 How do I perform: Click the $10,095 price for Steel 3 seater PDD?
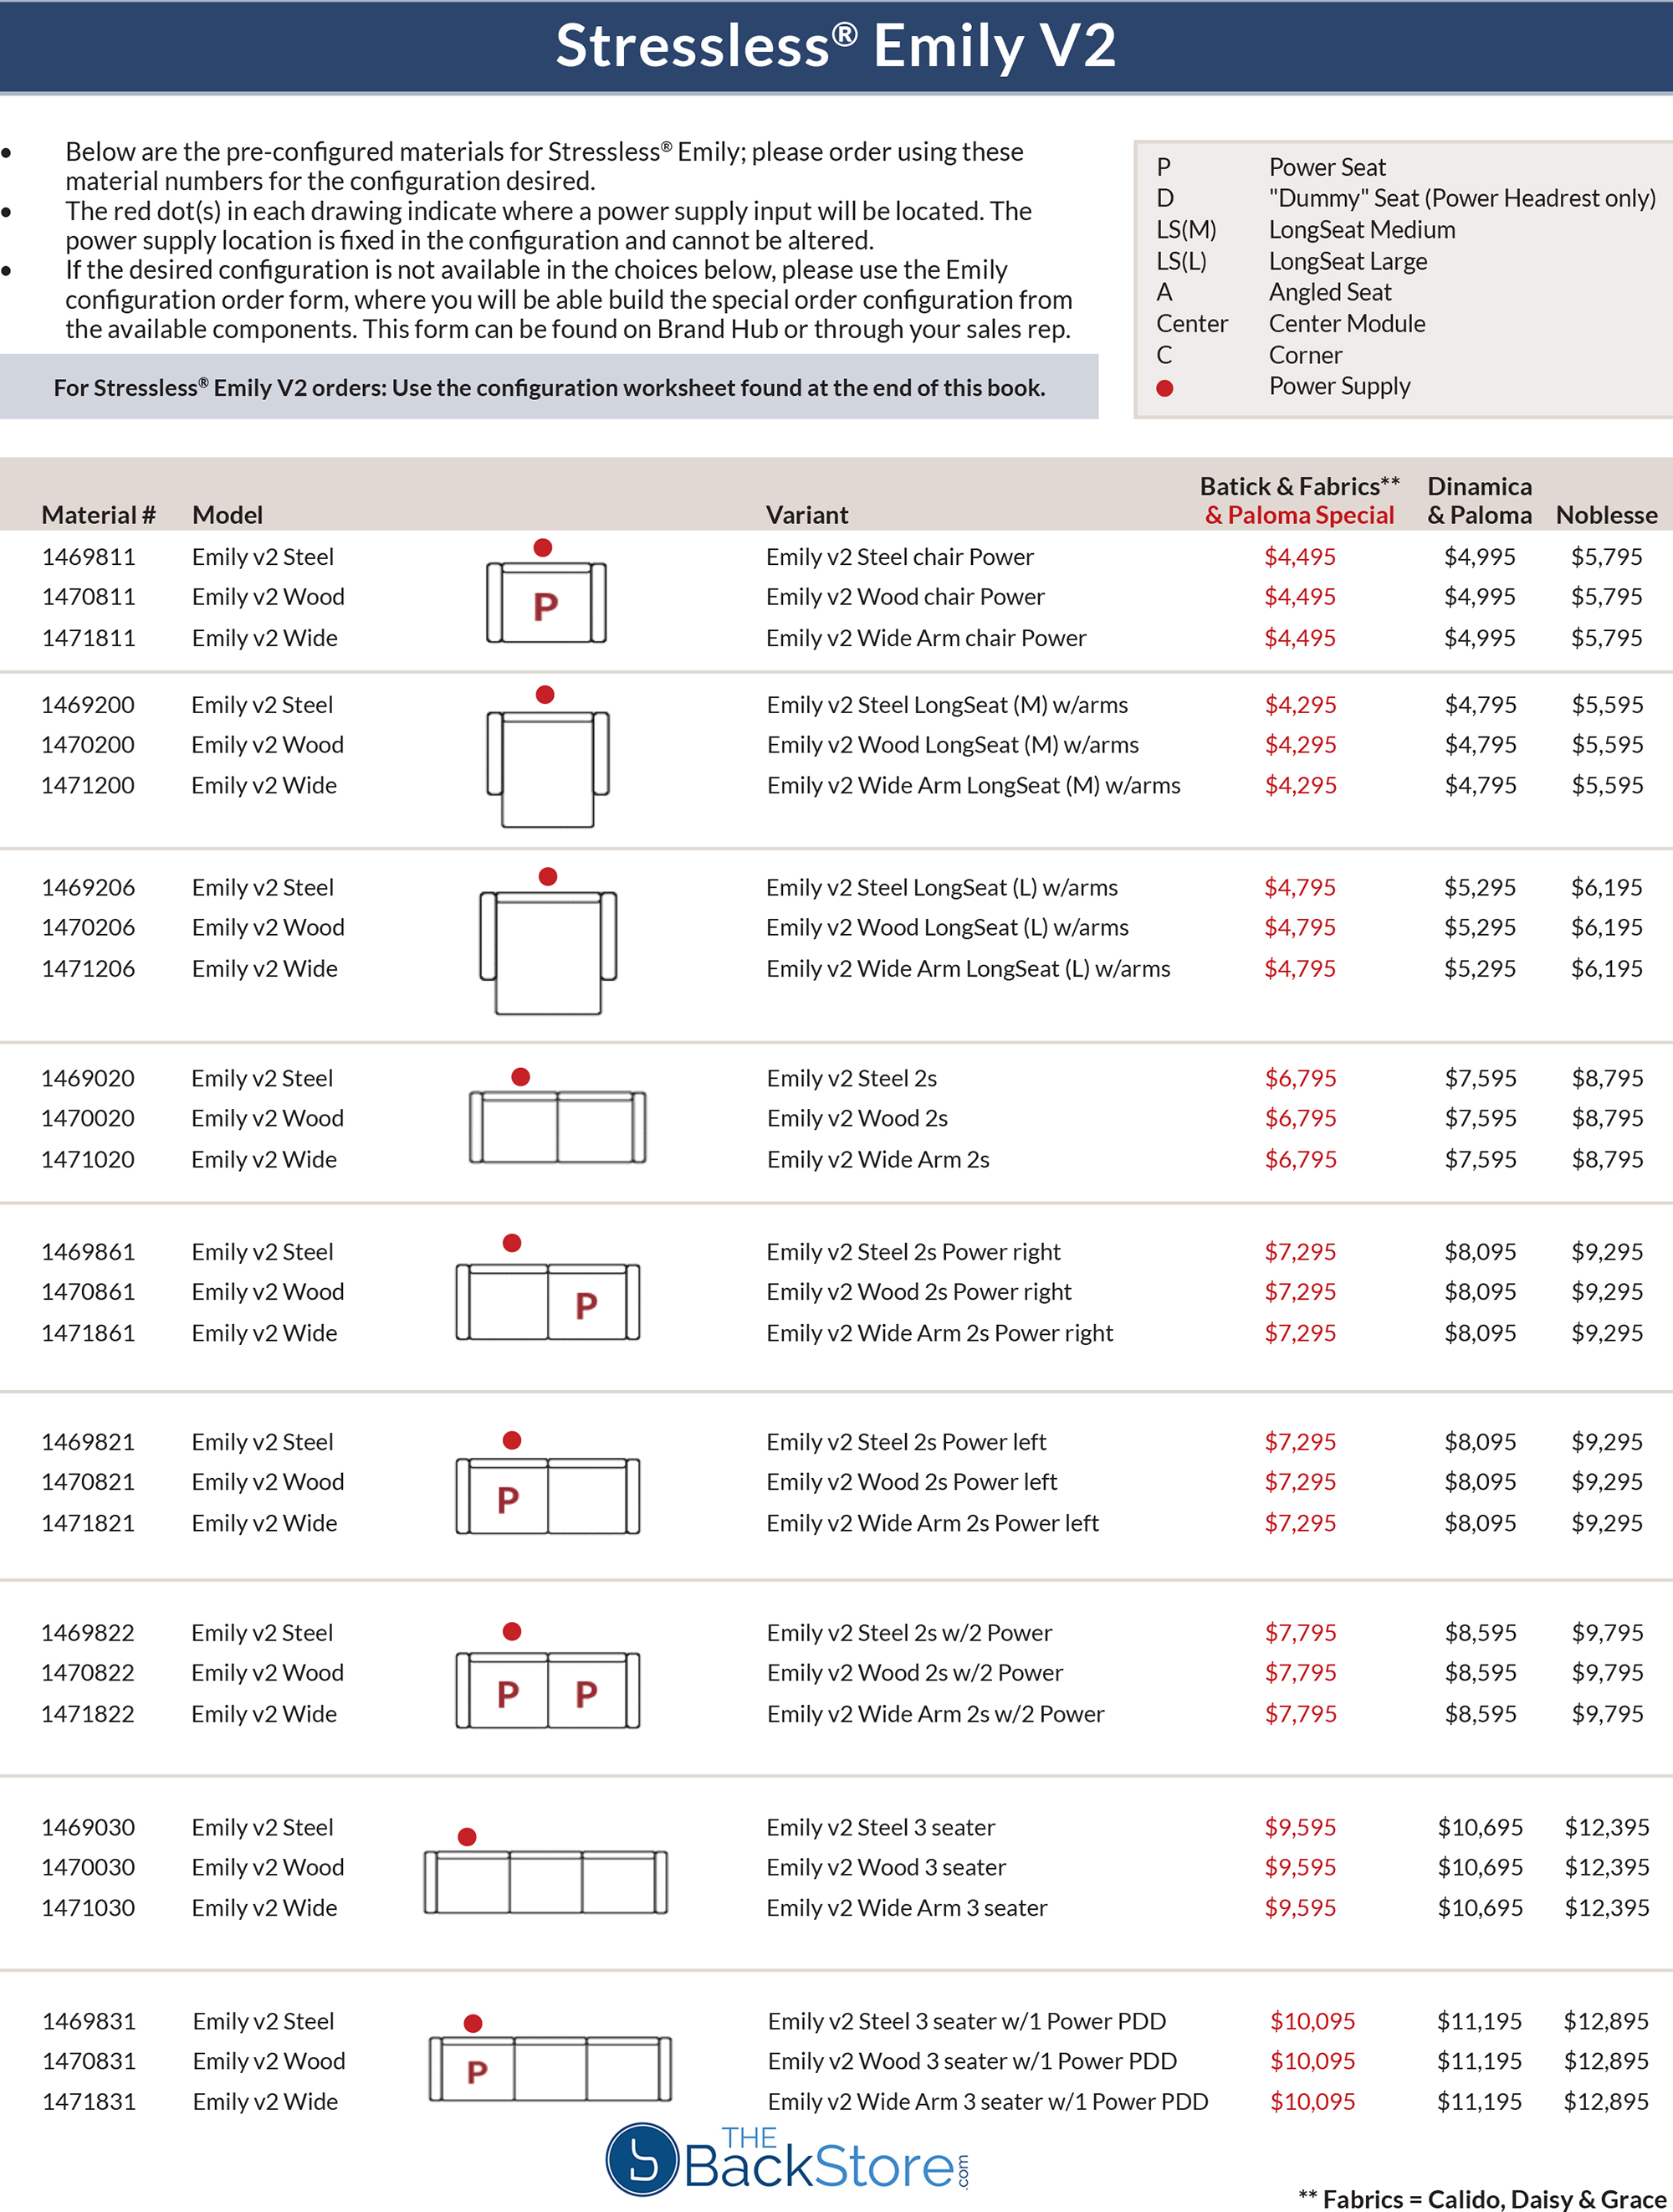tap(1312, 2021)
